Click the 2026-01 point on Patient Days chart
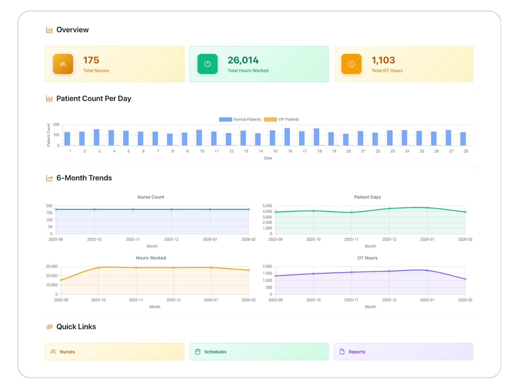Viewport: 519px width, 389px height. pos(427,208)
